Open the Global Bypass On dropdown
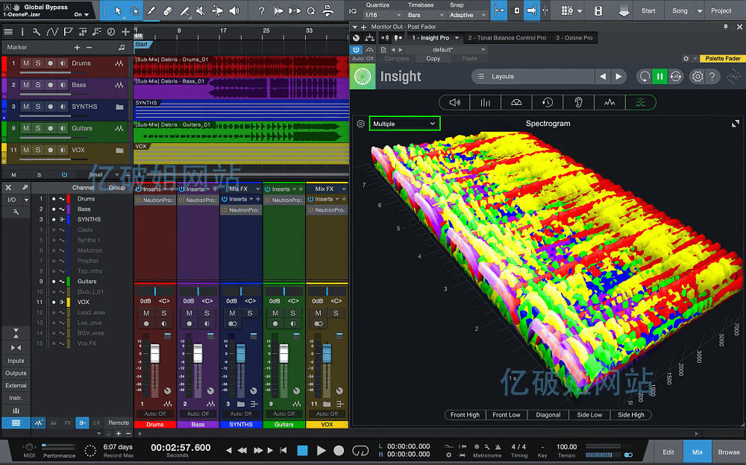The width and height of the screenshot is (746, 465). 81,15
